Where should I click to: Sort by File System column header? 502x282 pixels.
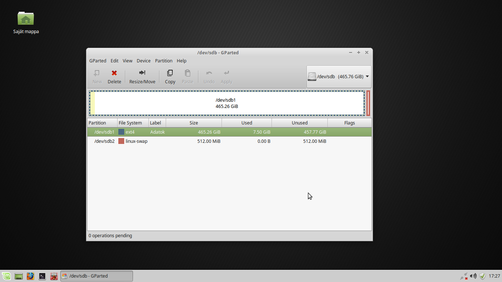tap(133, 123)
